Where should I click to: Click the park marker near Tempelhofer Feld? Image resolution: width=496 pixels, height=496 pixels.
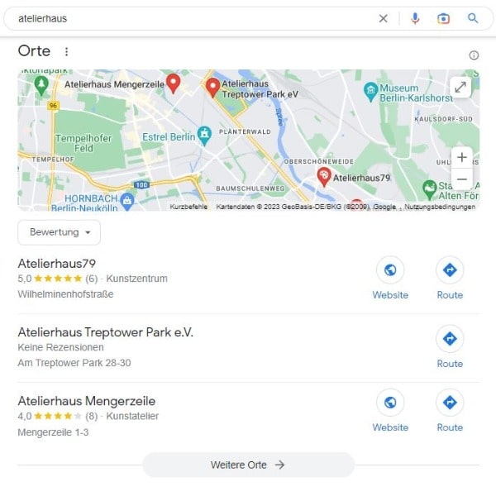pos(41,85)
